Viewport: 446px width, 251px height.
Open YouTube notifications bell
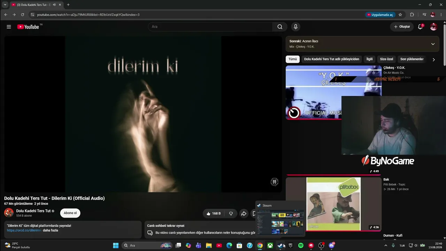[x=421, y=26]
